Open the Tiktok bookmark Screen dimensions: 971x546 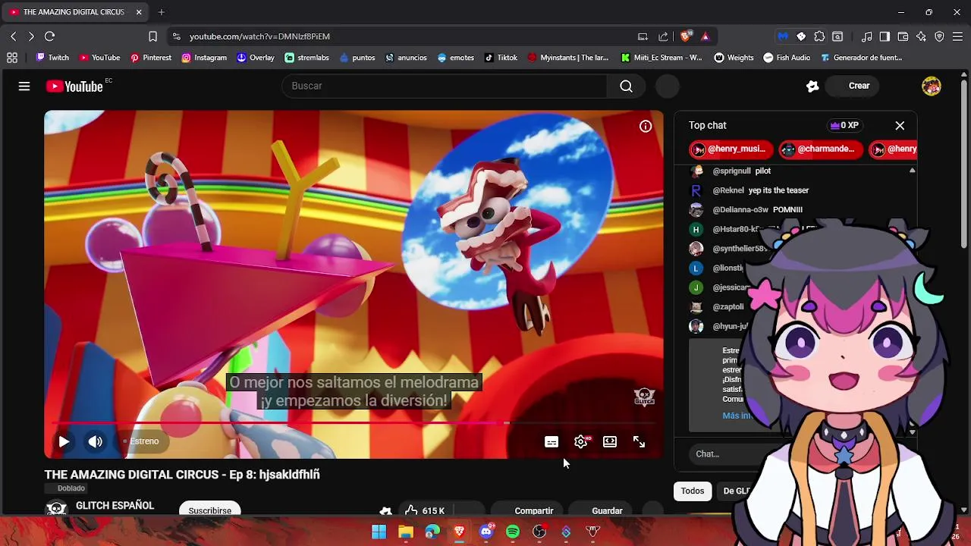(x=501, y=58)
